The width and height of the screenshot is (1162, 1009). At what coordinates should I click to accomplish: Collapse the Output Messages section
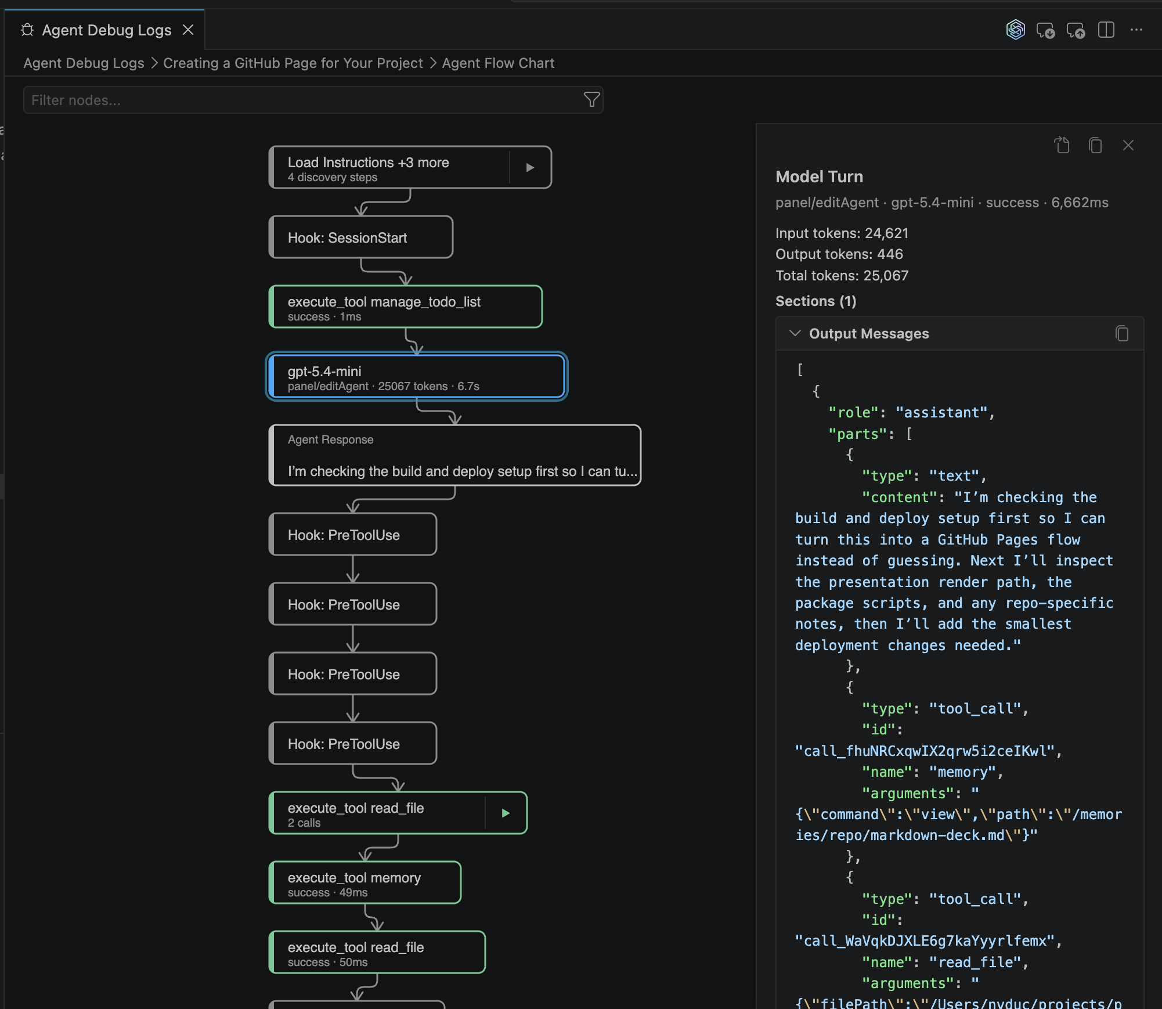(795, 333)
